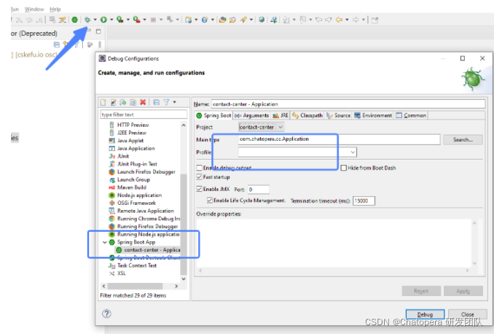Click Collapse All icon in dialog toolbar
Viewport: 494px width, 334px height.
[156, 102]
